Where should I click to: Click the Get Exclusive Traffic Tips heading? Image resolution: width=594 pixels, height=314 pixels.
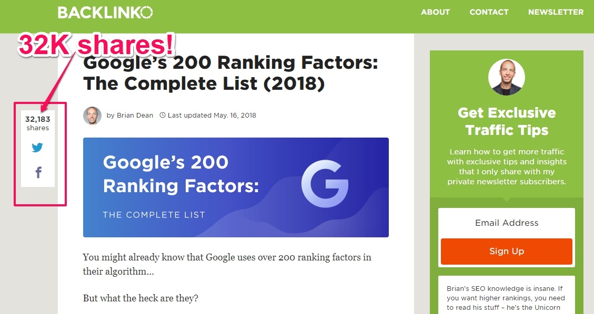point(507,121)
